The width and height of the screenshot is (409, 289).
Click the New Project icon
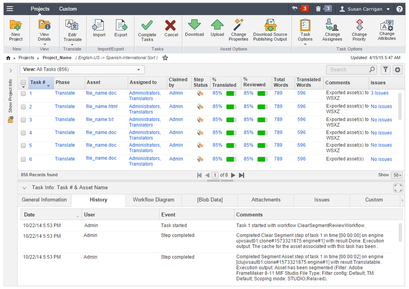(16, 26)
